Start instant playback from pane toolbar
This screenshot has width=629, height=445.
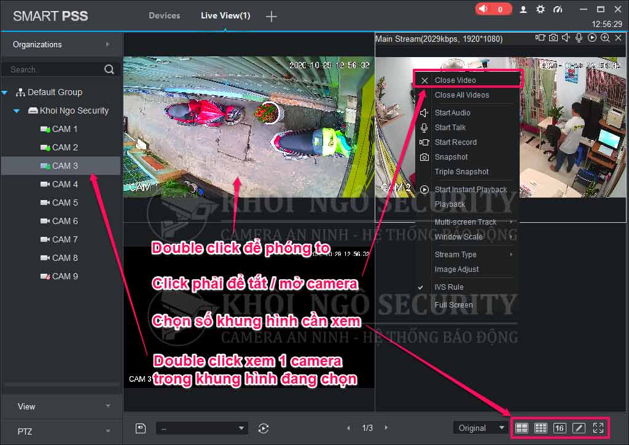592,37
